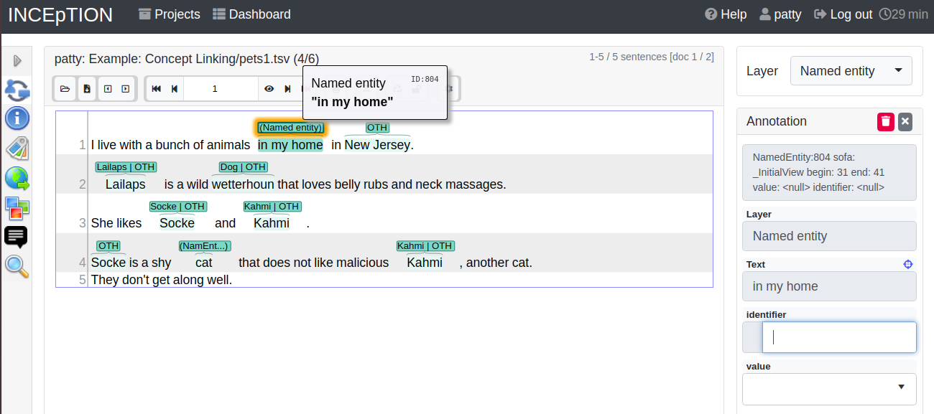Viewport: 934px width, 414px height.
Task: Jump to the first sentence icon
Action: [156, 88]
